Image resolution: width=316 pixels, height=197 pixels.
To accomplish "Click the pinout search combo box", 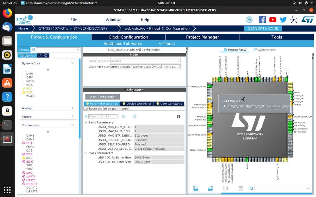I will (x=282, y=188).
